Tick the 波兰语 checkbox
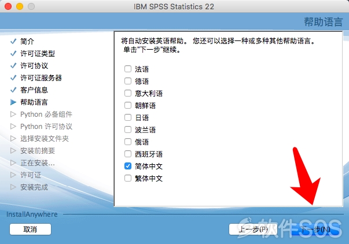This screenshot has width=349, height=244. [128, 130]
